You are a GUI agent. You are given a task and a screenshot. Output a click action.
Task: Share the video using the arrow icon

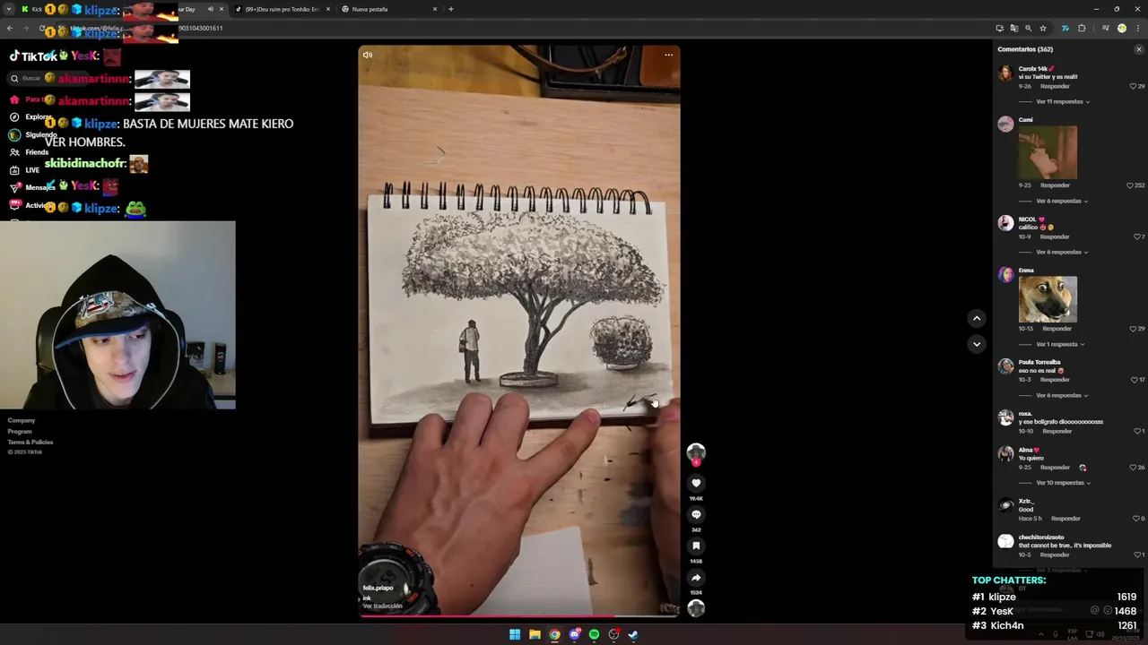click(x=696, y=578)
